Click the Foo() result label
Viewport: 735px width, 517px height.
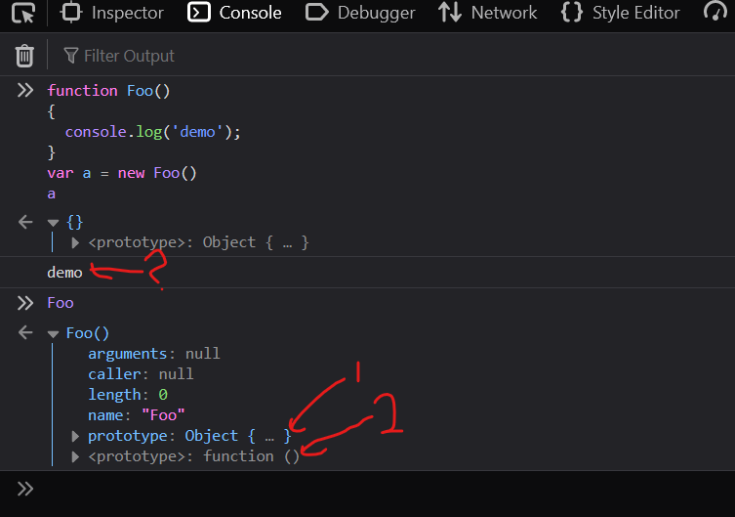(x=88, y=333)
